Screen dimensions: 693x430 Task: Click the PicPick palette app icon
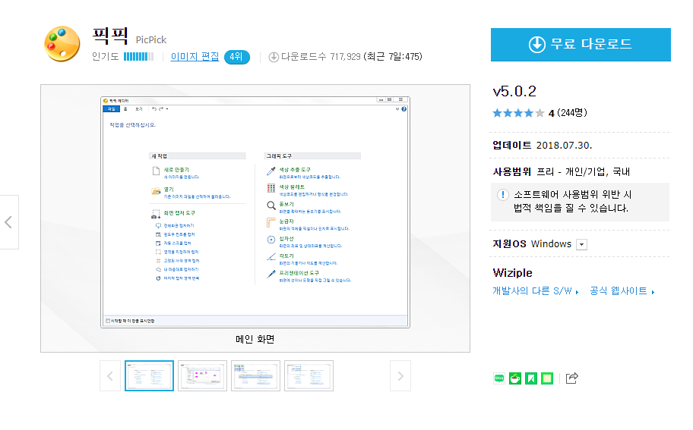pyautogui.click(x=62, y=44)
